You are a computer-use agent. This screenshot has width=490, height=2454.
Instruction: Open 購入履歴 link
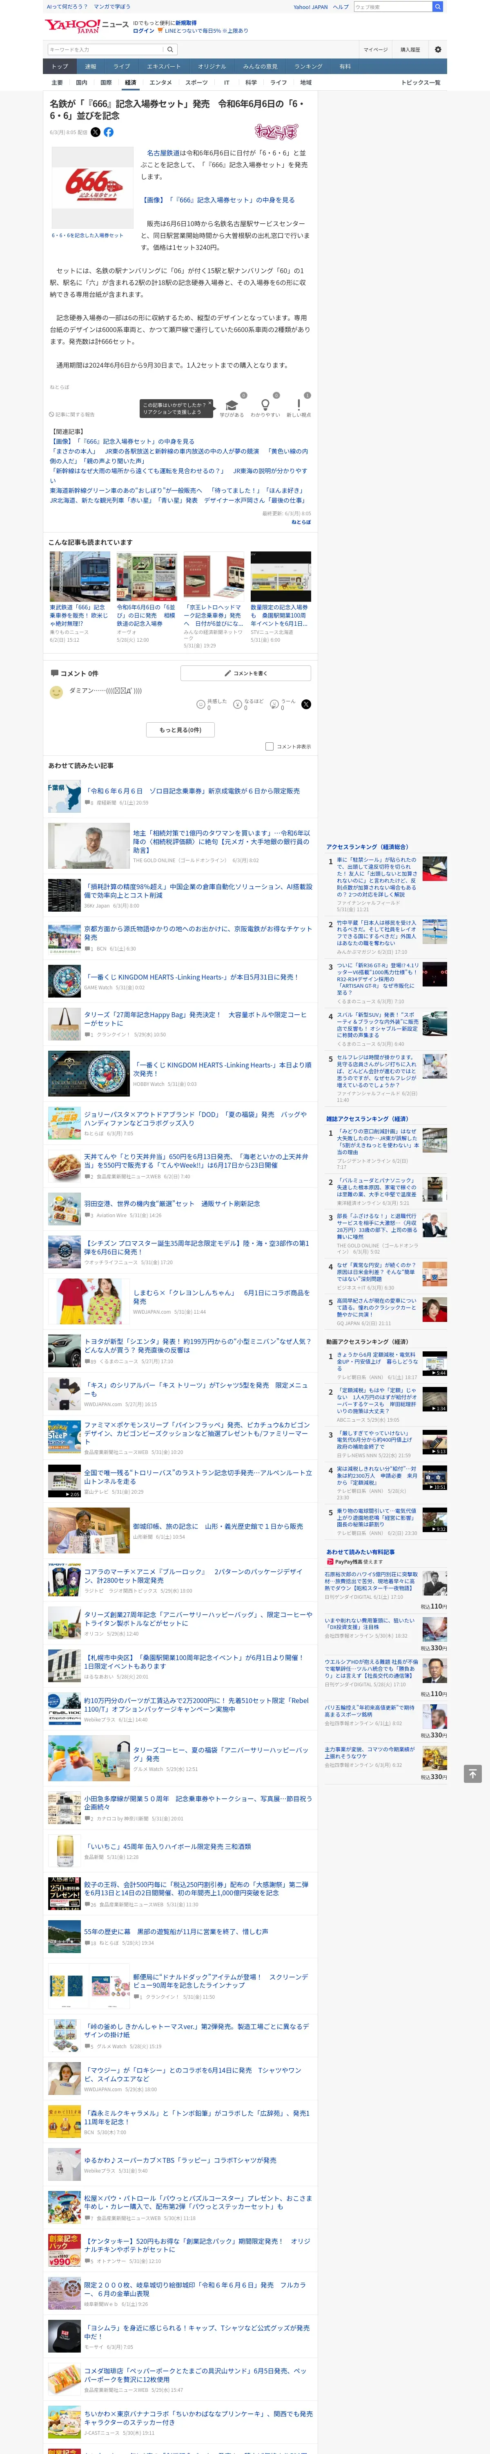coord(410,49)
